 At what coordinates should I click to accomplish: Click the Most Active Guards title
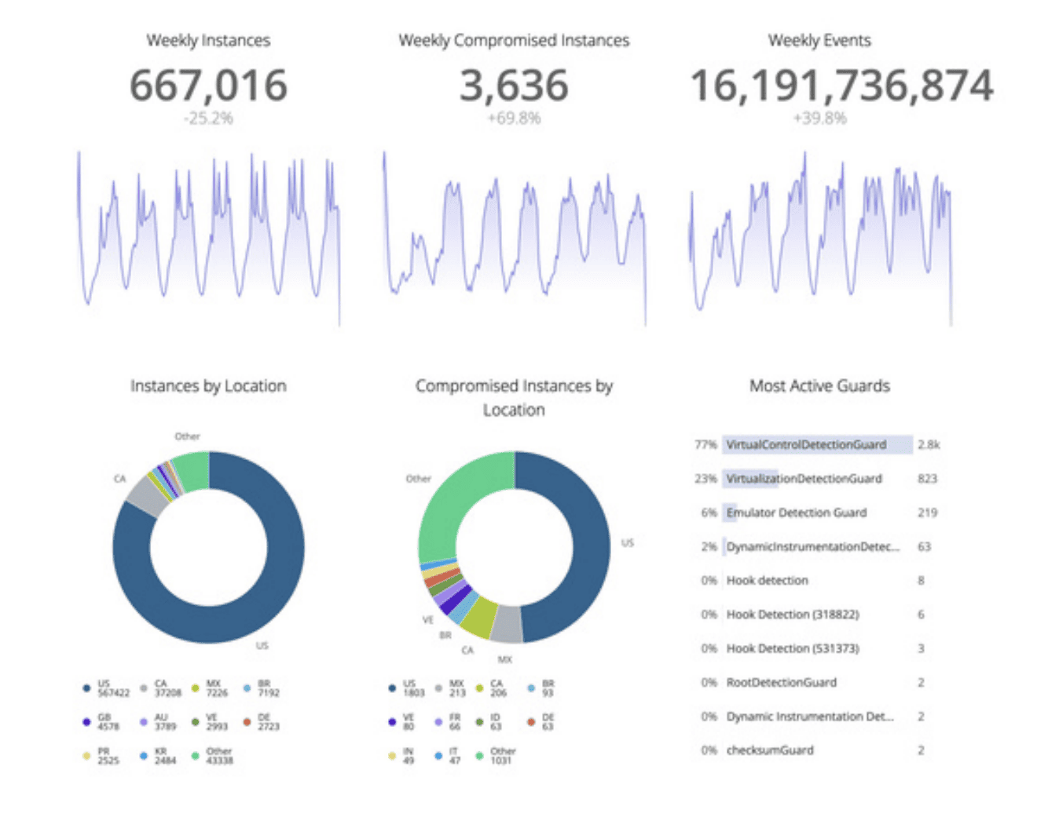coord(819,385)
